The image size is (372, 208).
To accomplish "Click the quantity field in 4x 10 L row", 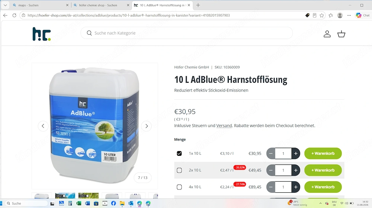I will 283,187.
